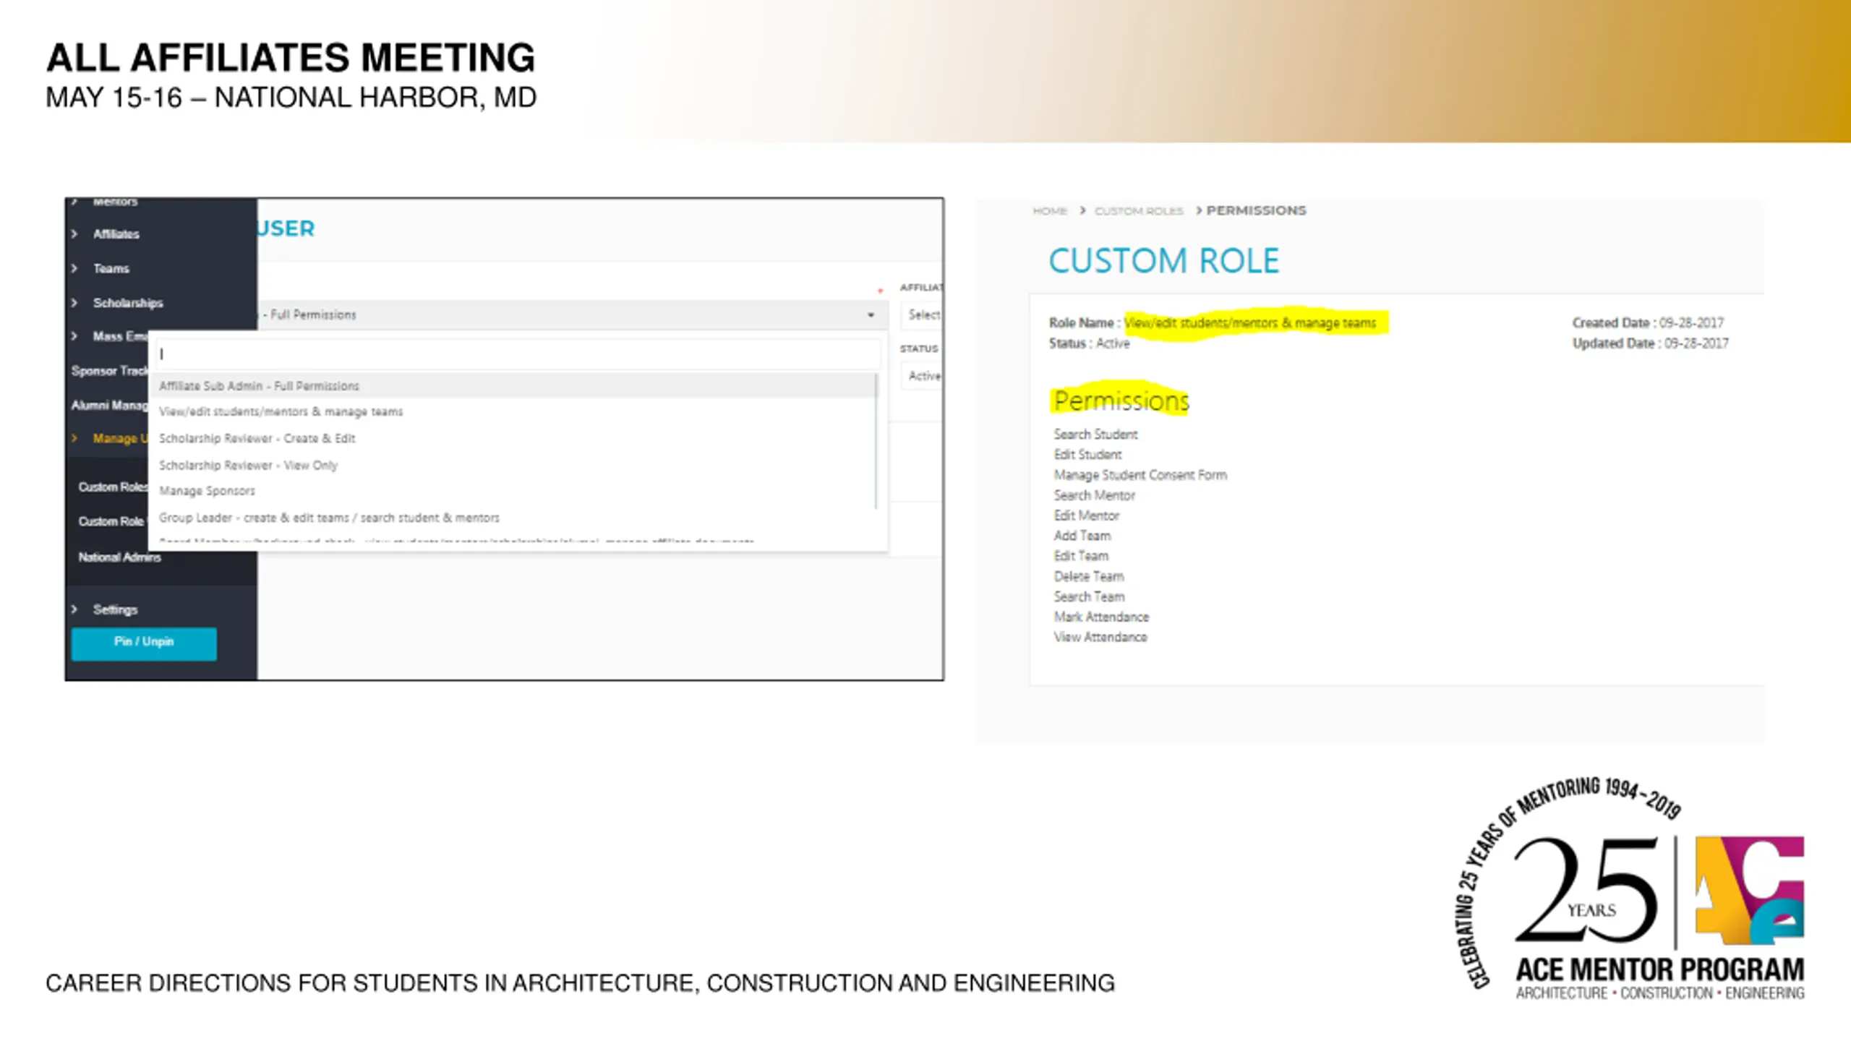Expand the Settings chevron in sidebar
This screenshot has width=1851, height=1041.
tap(74, 609)
